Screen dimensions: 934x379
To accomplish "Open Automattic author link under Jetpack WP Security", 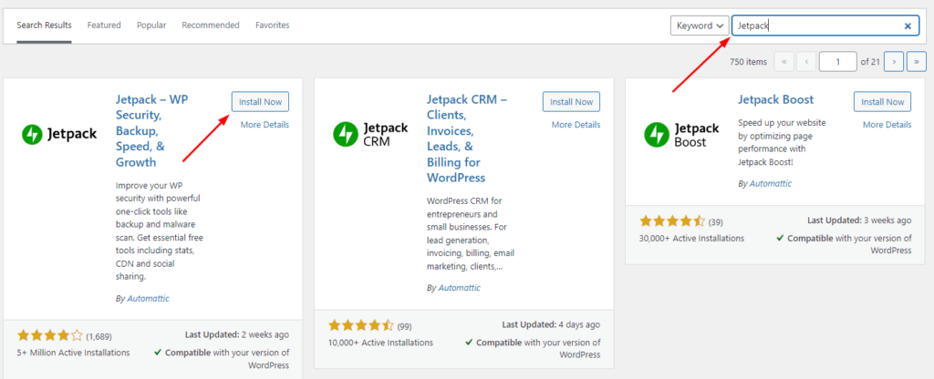I will pyautogui.click(x=149, y=299).
